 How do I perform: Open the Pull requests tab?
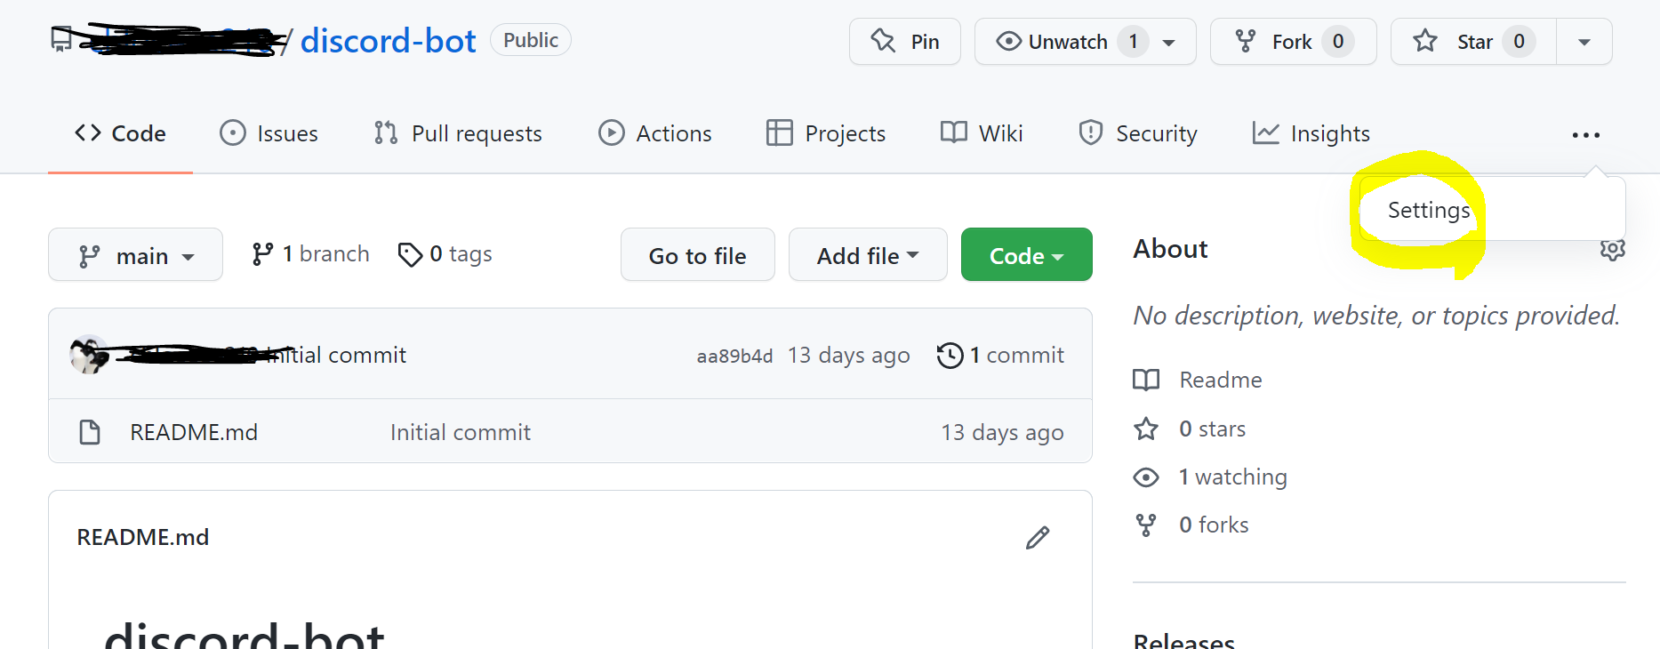pyautogui.click(x=458, y=133)
